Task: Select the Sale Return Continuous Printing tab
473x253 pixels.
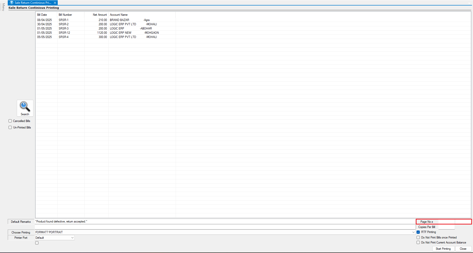Action: pos(32,3)
